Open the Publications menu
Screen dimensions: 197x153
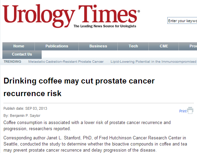(x=57, y=46)
